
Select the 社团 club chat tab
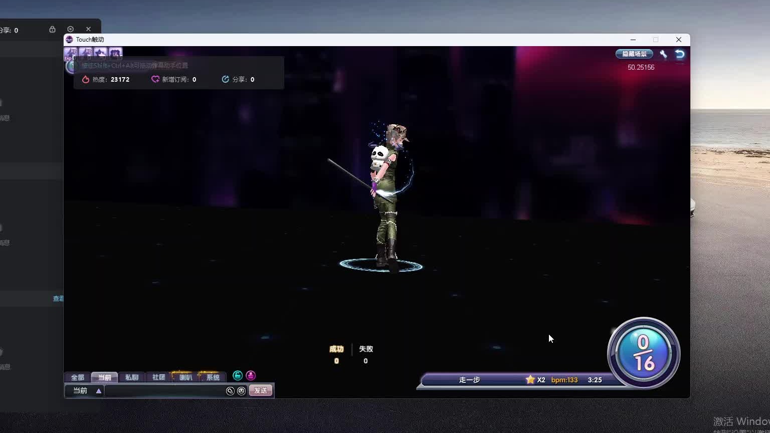click(x=158, y=377)
